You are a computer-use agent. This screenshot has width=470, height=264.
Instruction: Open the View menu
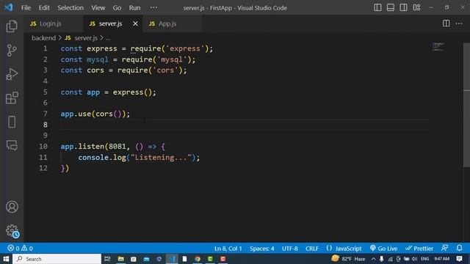98,8
